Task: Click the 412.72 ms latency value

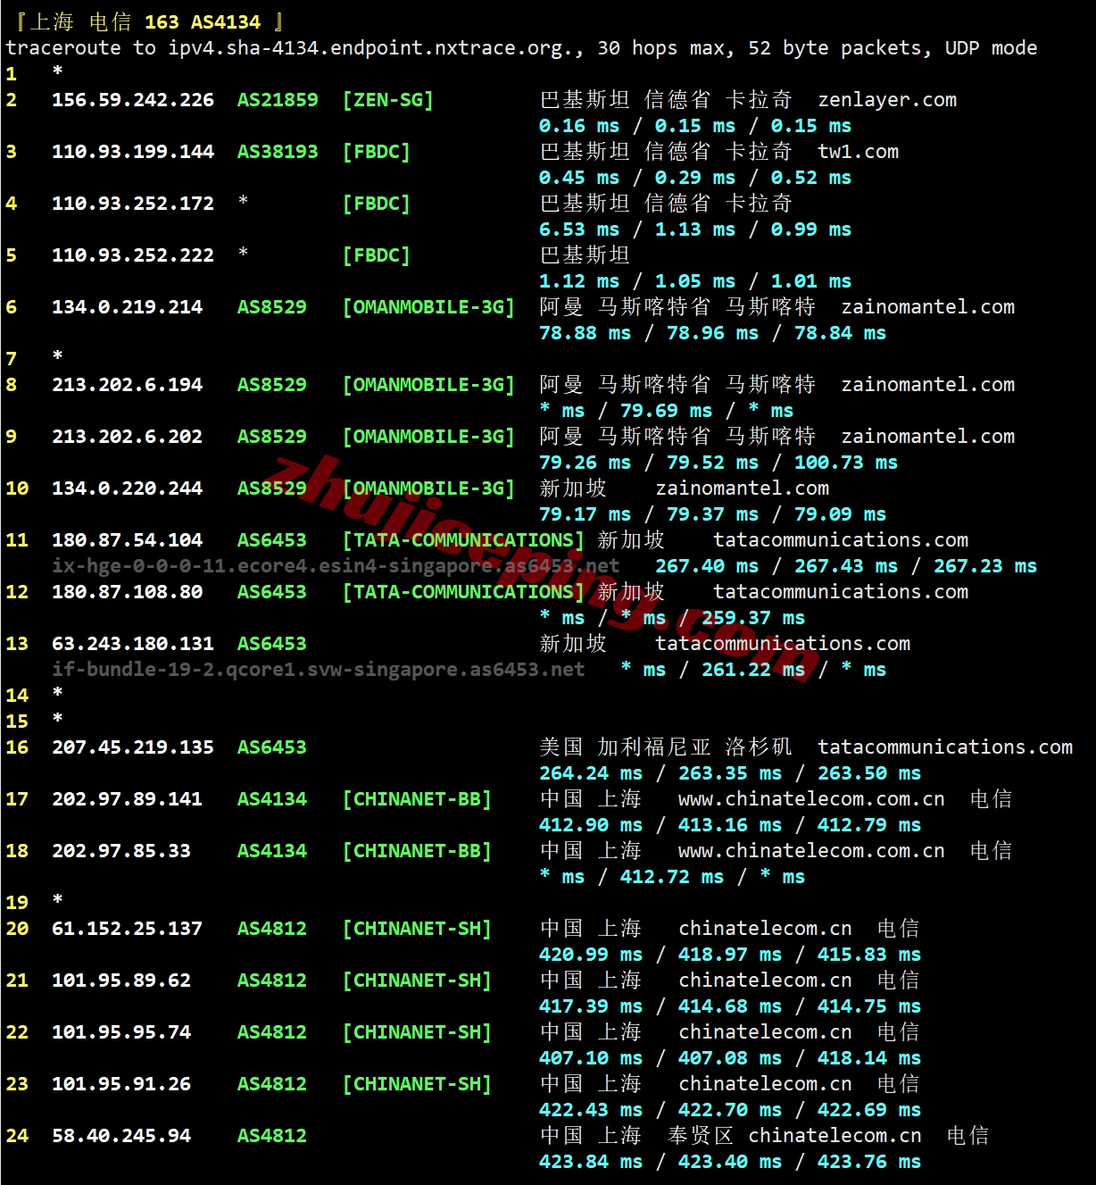Action: pyautogui.click(x=672, y=877)
